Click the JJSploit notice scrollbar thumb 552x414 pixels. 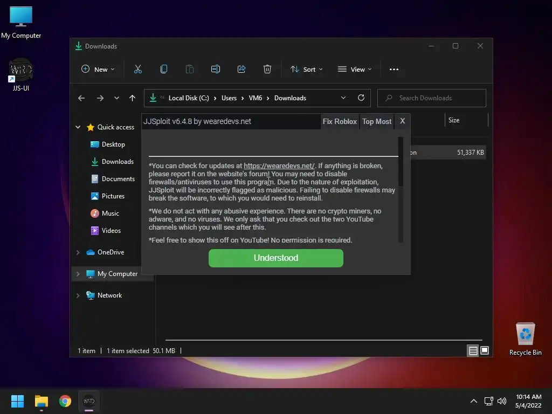coord(401,162)
